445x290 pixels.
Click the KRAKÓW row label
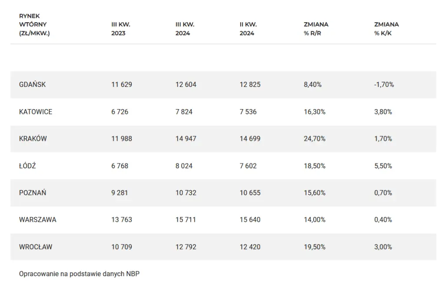[33, 139]
